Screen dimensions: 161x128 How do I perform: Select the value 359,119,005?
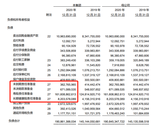click(x=117, y=60)
